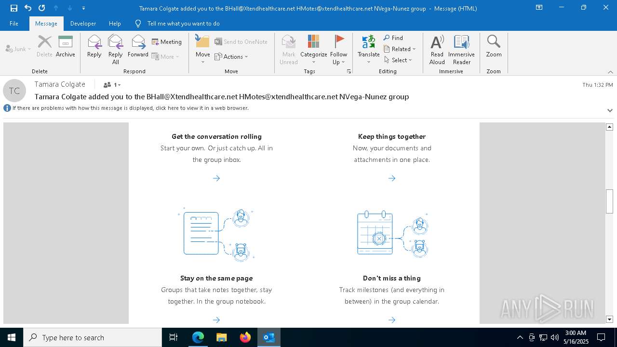The width and height of the screenshot is (617, 347).
Task: Find text in the message
Action: pos(393,38)
